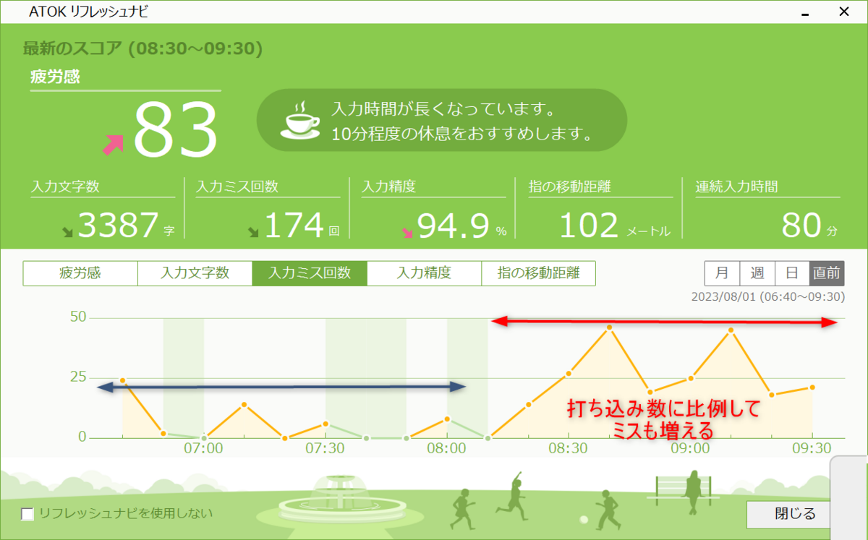Screen dimensions: 868x540
Task: Select the 入力ミス回数 graph tab
Action: [310, 273]
